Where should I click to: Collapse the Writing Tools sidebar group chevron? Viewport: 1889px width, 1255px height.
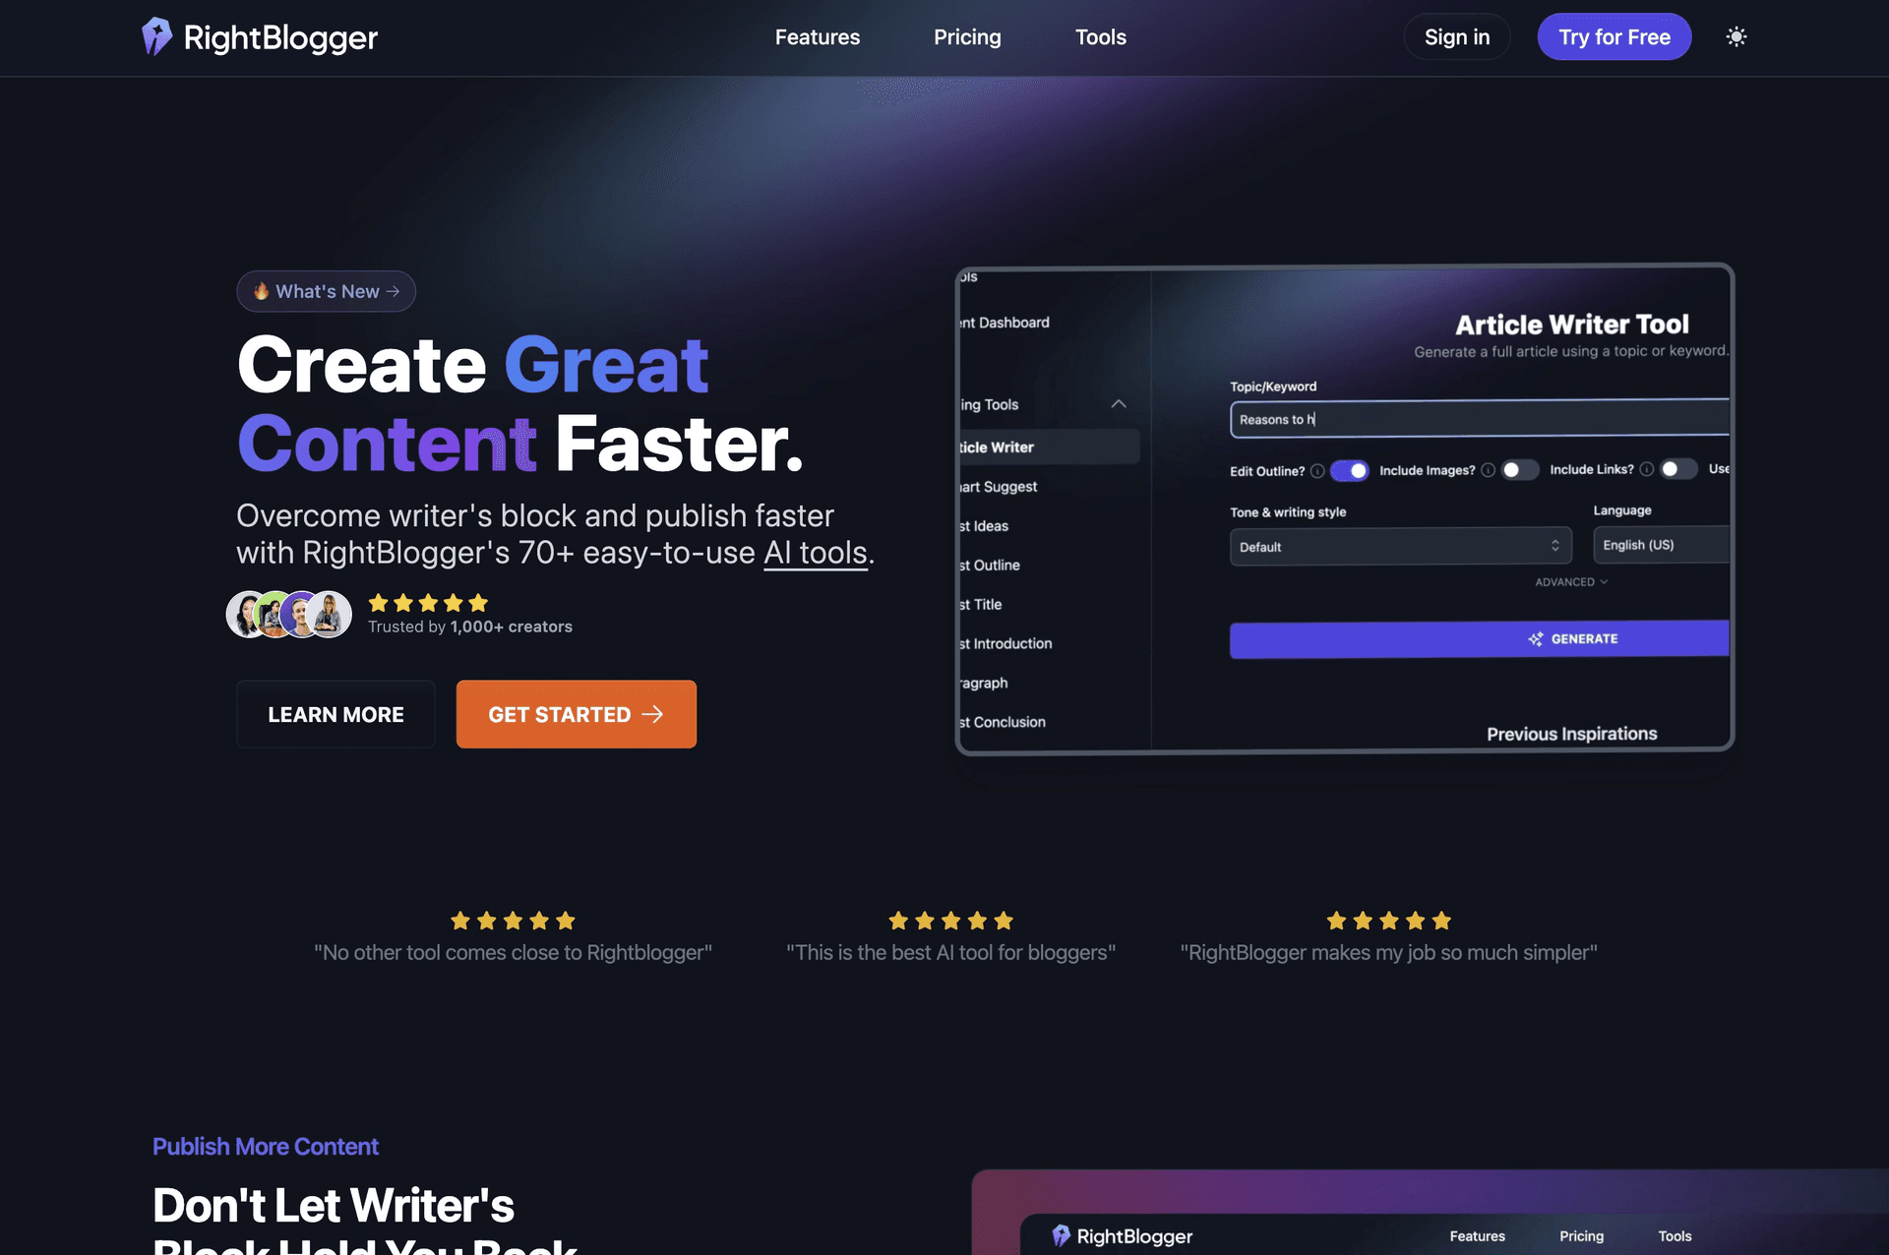1119,404
